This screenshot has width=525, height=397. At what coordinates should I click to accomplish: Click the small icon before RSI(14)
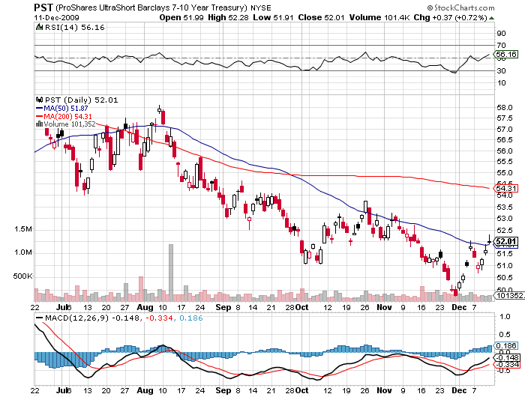tap(40, 27)
